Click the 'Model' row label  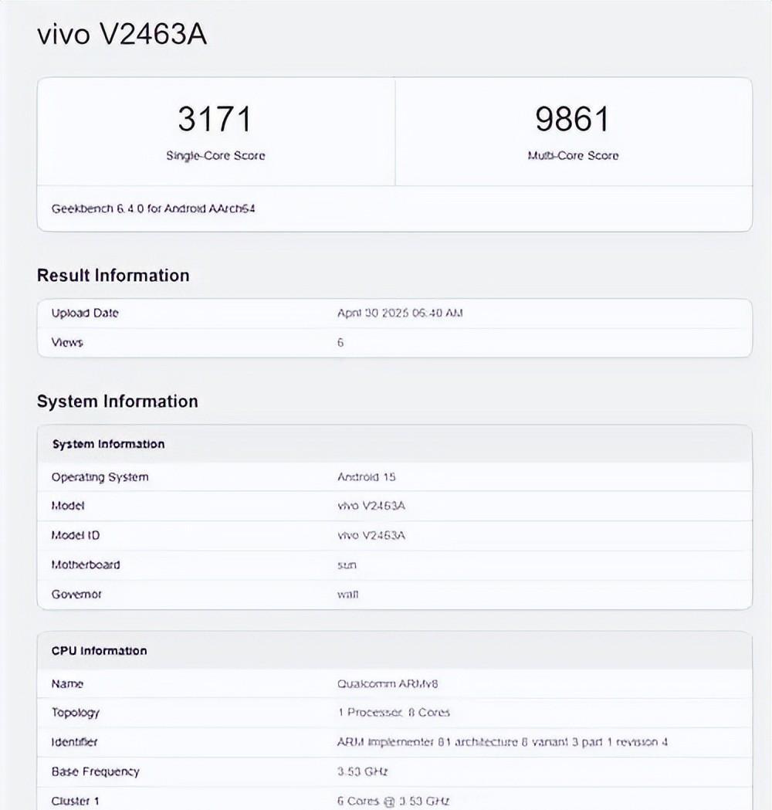pos(68,506)
